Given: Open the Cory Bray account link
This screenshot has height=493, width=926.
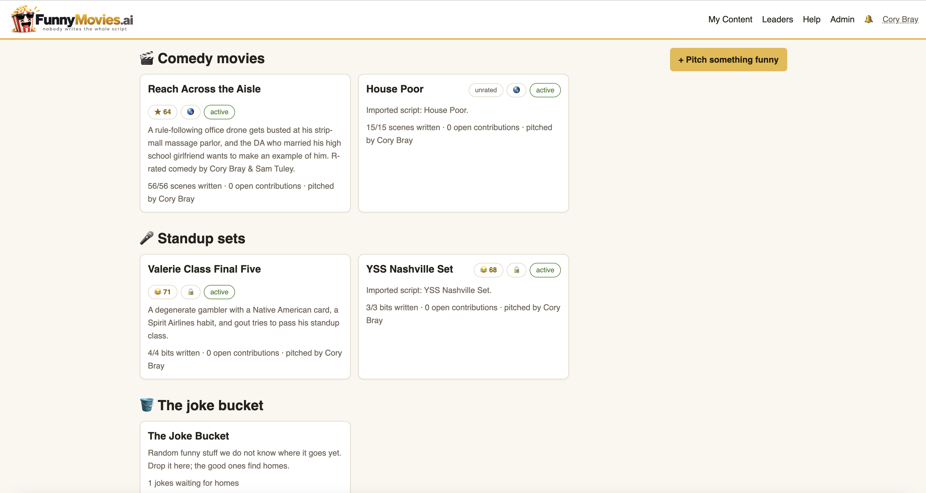Looking at the screenshot, I should [900, 19].
